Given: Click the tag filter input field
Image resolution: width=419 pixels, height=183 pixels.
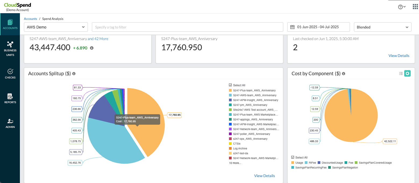Looking at the screenshot, I should click(x=188, y=27).
